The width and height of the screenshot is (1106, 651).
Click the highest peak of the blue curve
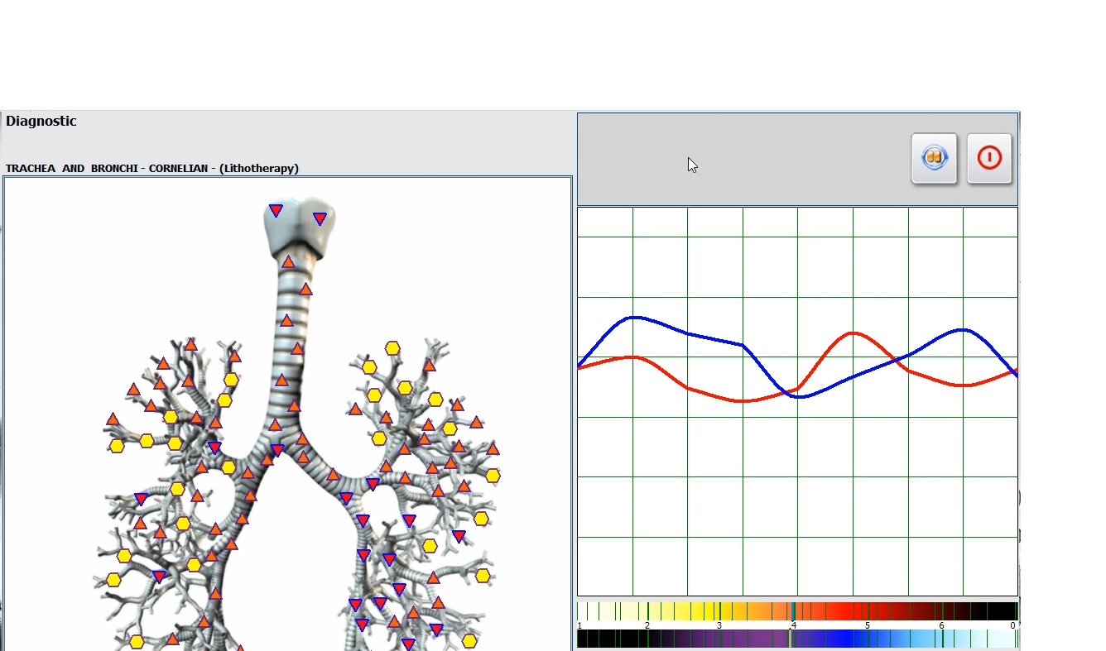point(635,317)
